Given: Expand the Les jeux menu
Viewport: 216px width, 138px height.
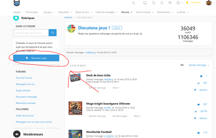Looking at the screenshot, I should coord(49,12).
